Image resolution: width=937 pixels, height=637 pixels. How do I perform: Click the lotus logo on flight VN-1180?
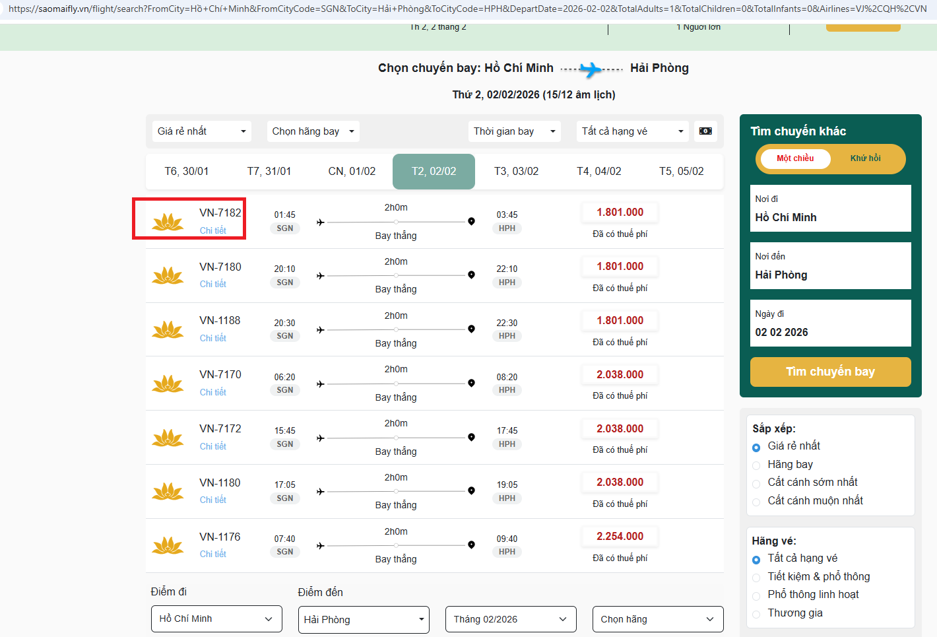[x=168, y=492]
